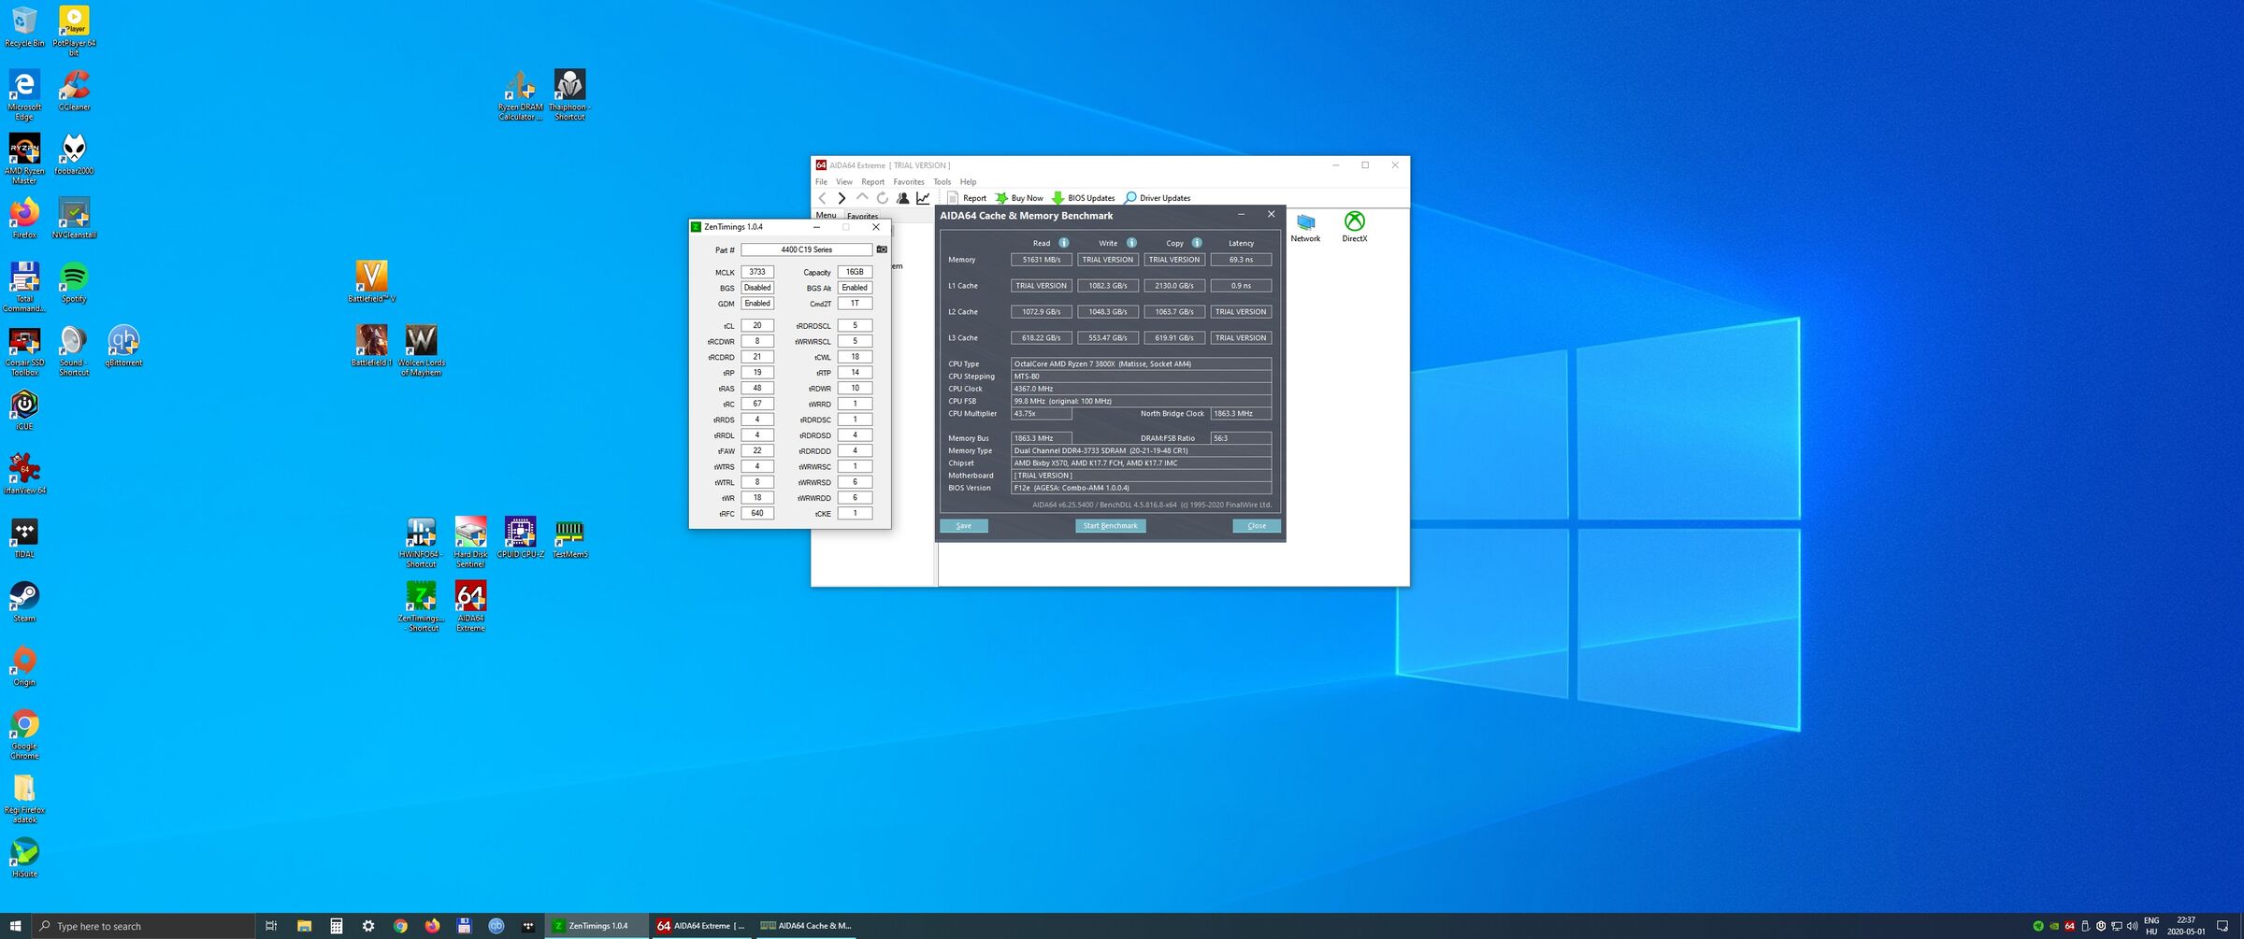
Task: Click the info icon next to Copy
Action: 1197,243
